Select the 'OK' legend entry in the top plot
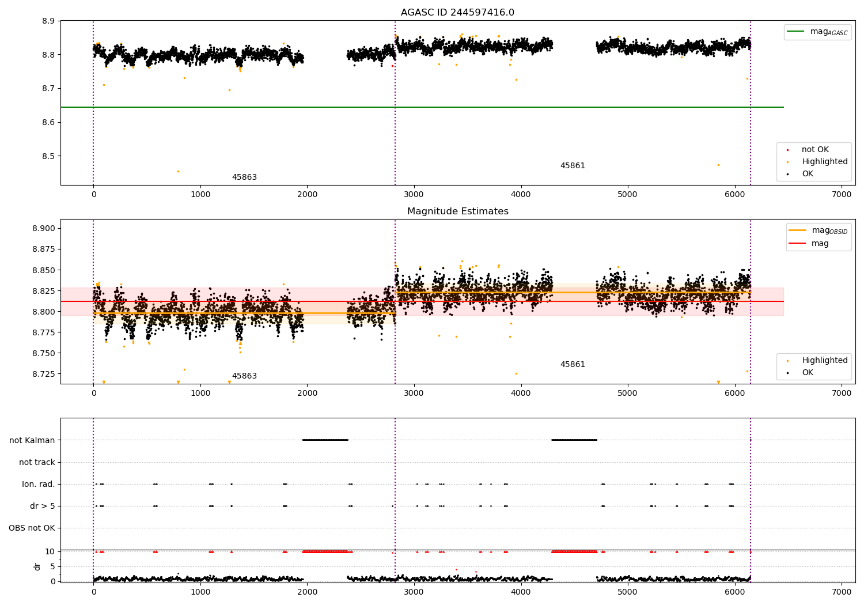 (808, 174)
